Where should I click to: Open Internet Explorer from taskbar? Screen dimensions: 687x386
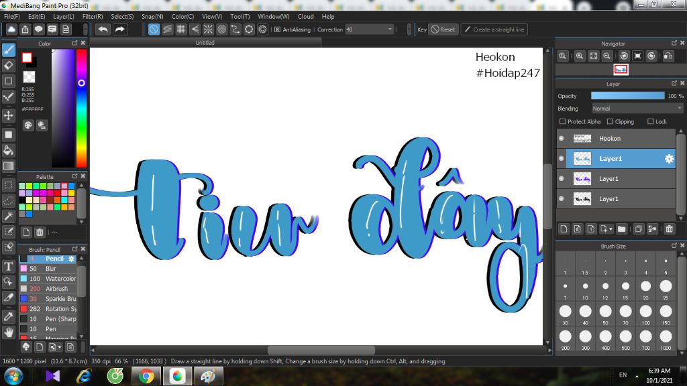84,377
